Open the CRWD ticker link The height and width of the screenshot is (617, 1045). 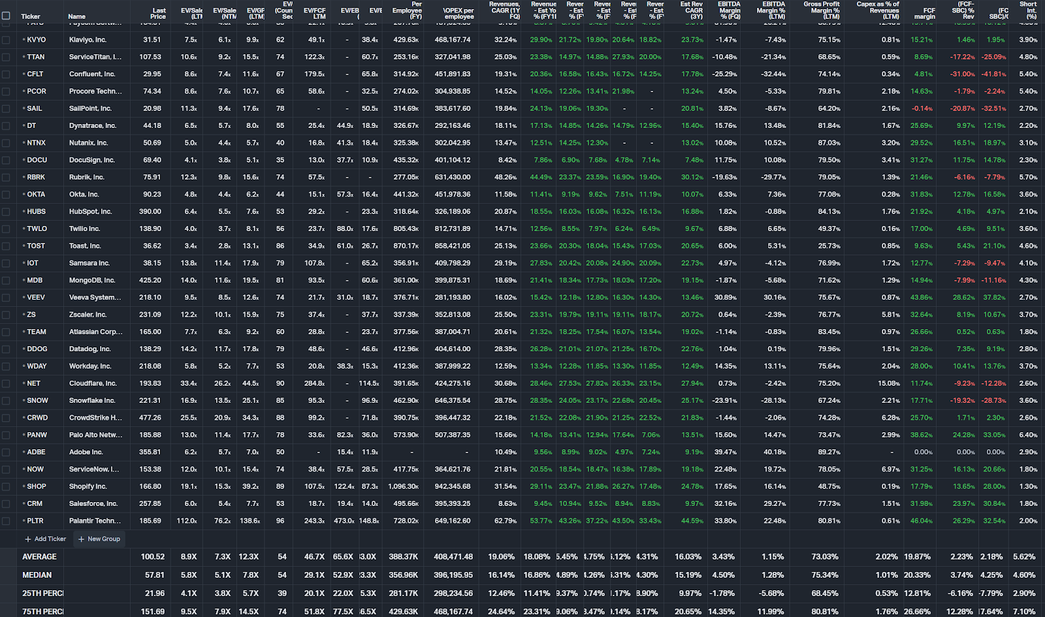(x=37, y=418)
